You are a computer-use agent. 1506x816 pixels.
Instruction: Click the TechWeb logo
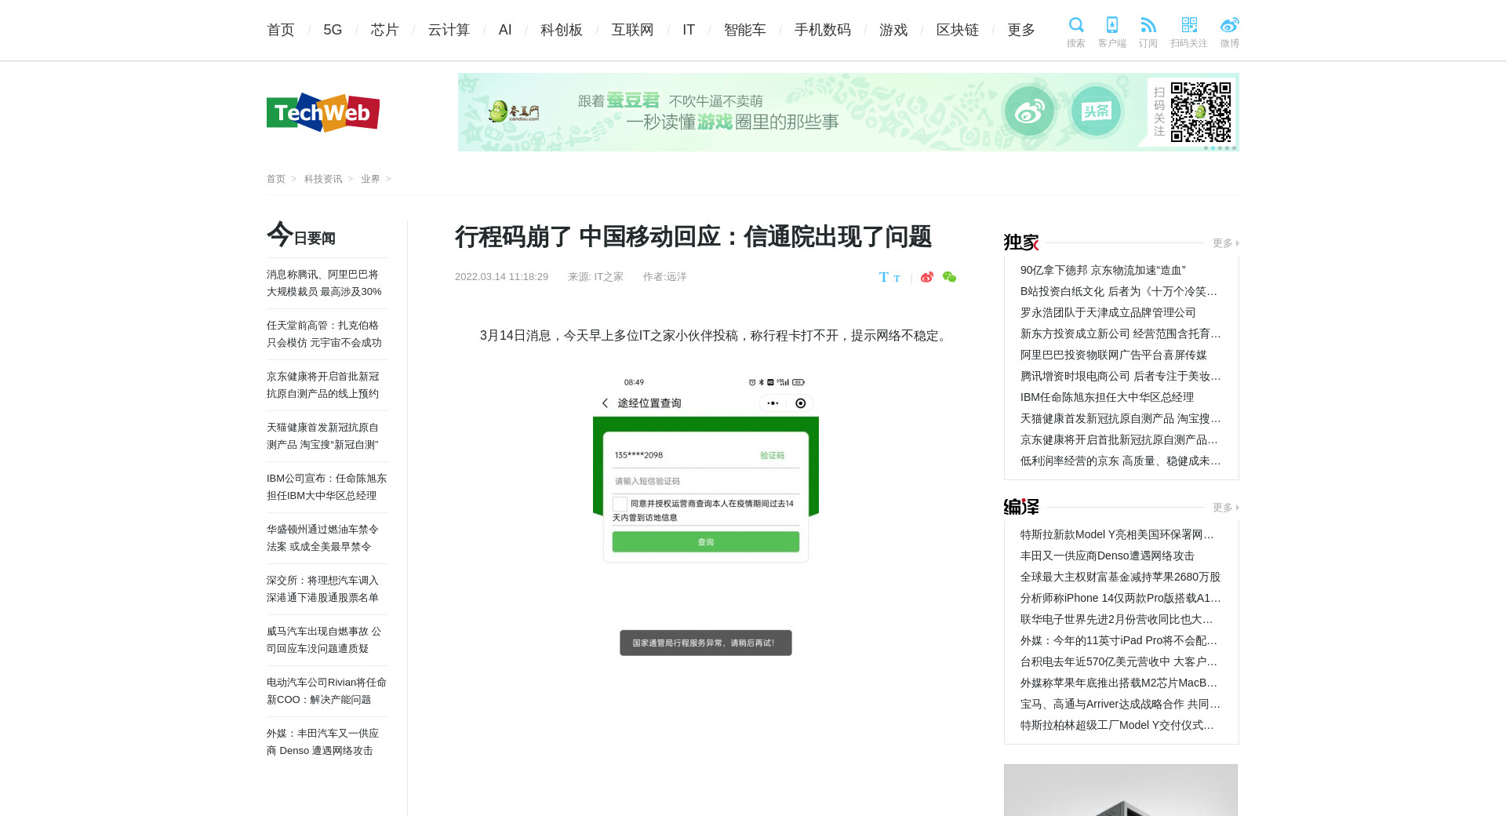323,113
